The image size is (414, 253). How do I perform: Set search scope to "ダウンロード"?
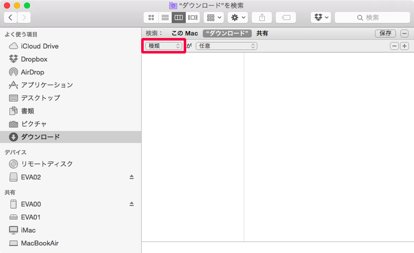pyautogui.click(x=227, y=33)
